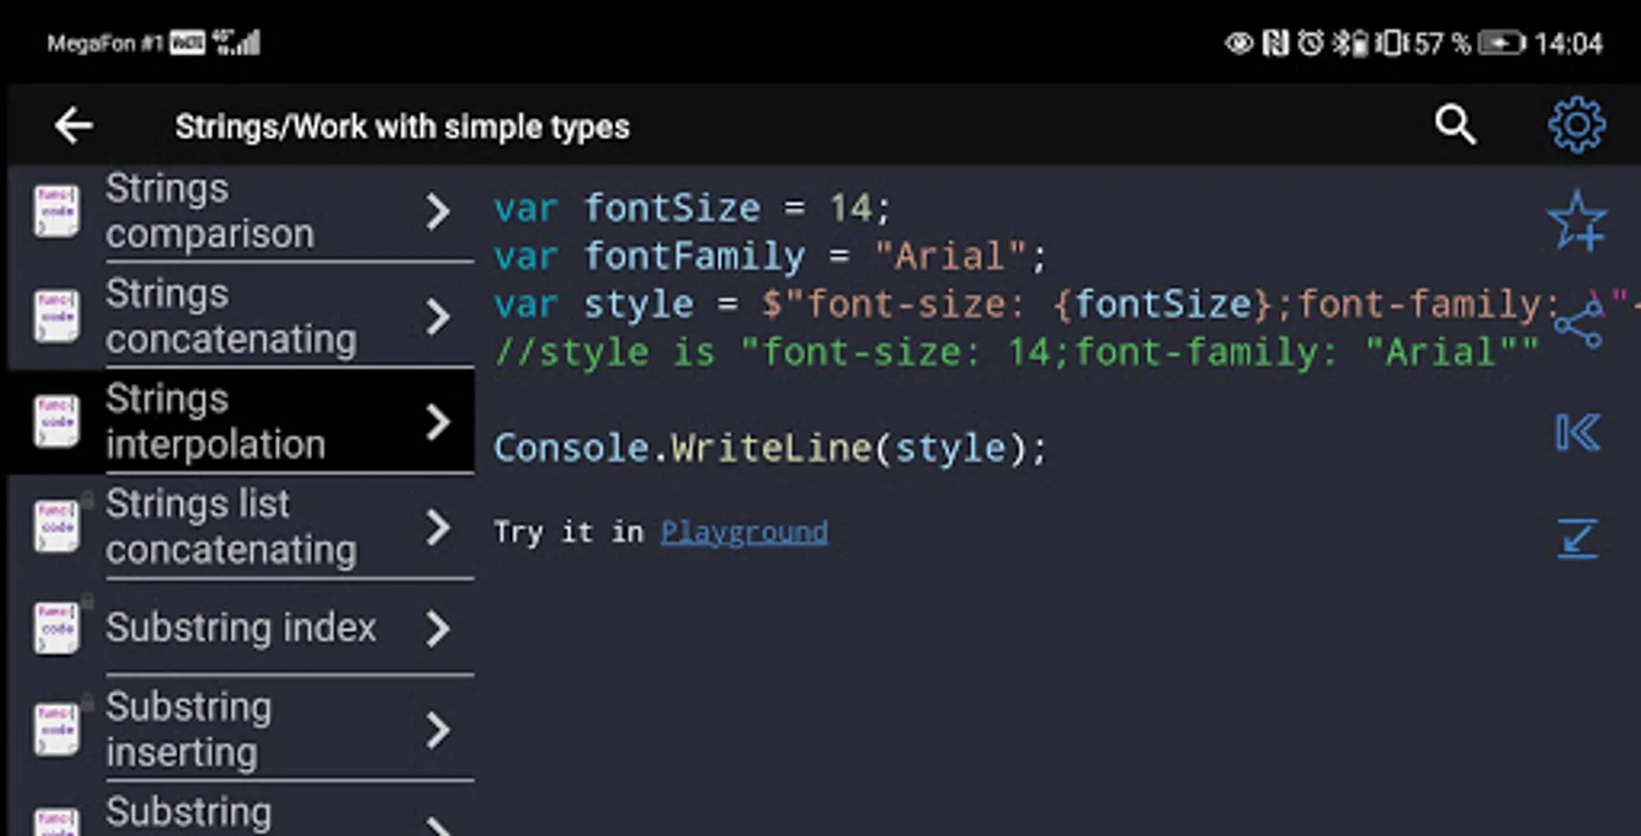Jump to the first snippet icon
Viewport: 1641px width, 836px height.
pyautogui.click(x=1579, y=432)
